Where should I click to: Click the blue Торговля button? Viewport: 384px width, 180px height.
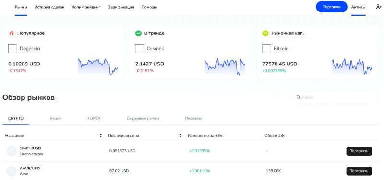coord(332,7)
